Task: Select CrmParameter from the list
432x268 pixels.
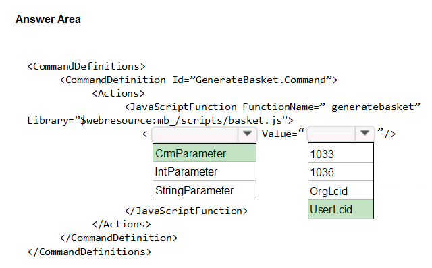Action: tap(205, 153)
